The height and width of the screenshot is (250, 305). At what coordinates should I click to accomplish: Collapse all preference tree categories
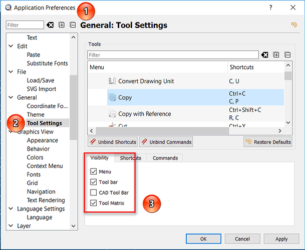point(73,25)
